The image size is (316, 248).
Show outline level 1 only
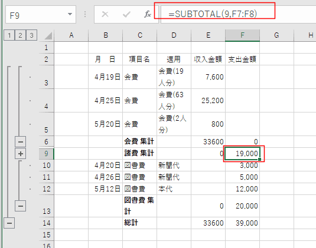point(9,35)
